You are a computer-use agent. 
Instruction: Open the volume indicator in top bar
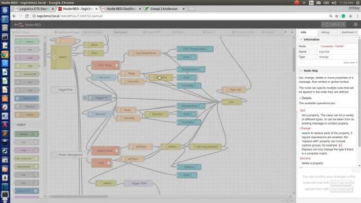[x=334, y=3]
